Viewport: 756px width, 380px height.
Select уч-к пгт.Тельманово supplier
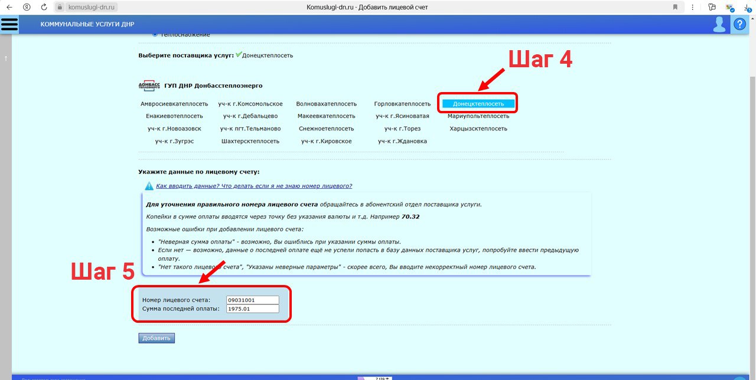250,129
